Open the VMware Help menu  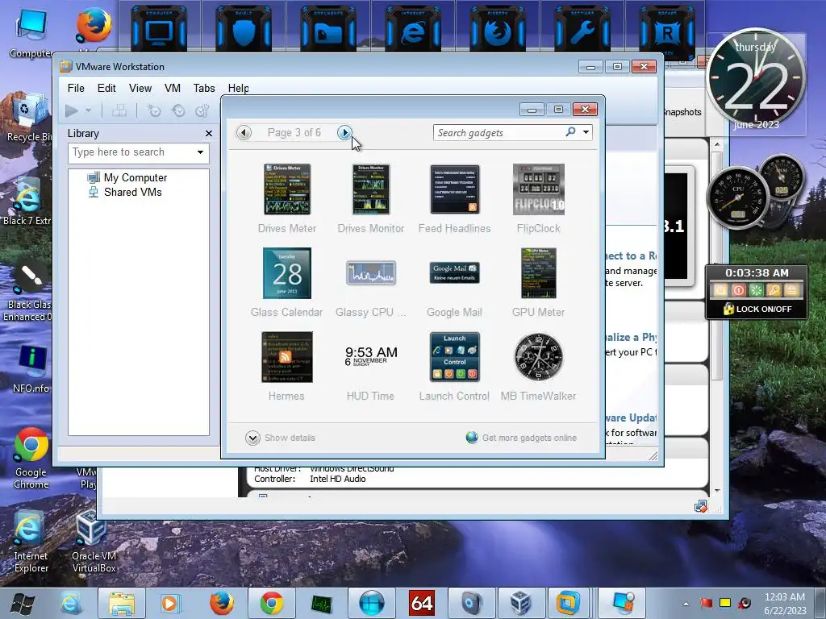pyautogui.click(x=238, y=89)
